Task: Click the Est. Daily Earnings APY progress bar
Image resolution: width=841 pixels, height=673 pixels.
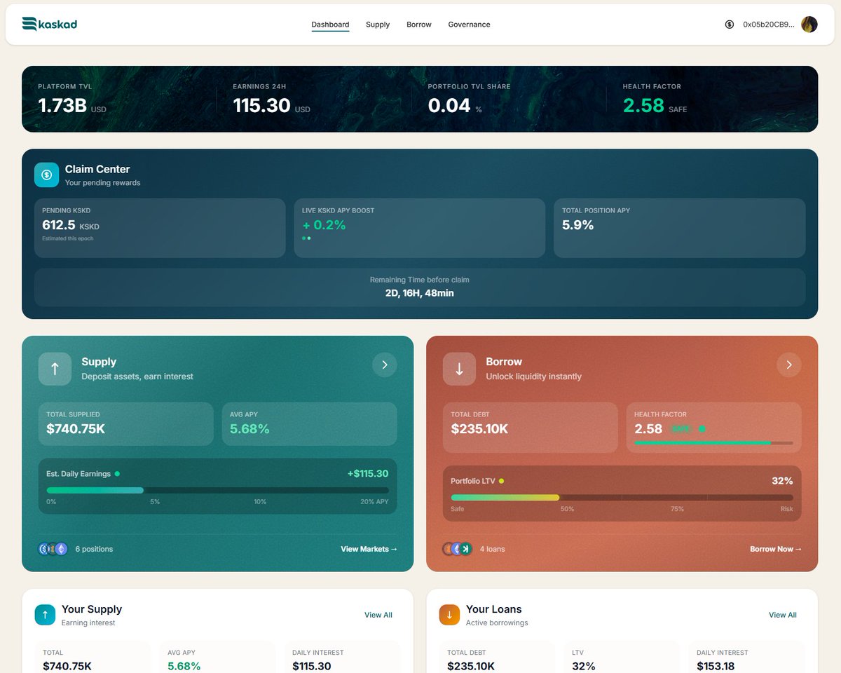Action: pos(217,490)
